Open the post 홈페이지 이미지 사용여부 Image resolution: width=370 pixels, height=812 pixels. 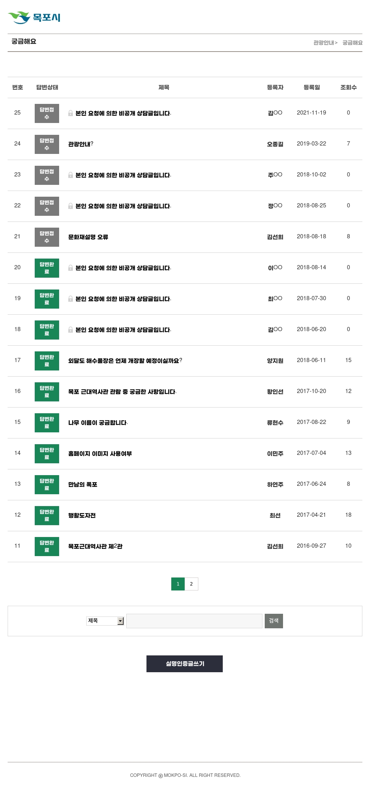pyautogui.click(x=100, y=453)
